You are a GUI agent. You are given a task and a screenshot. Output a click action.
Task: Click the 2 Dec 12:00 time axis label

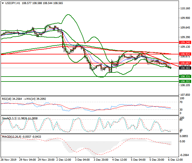[64, 160]
